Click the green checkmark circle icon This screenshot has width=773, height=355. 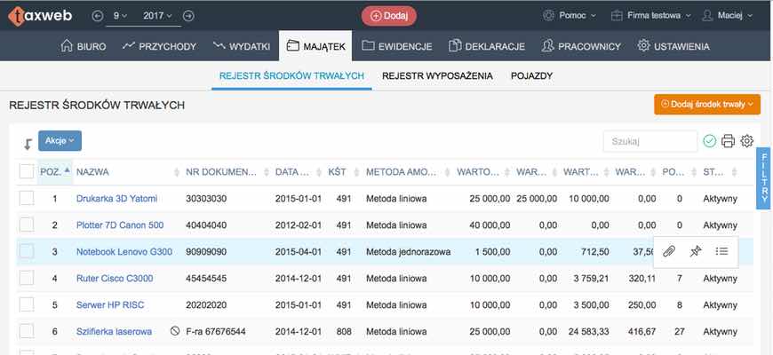pos(709,141)
